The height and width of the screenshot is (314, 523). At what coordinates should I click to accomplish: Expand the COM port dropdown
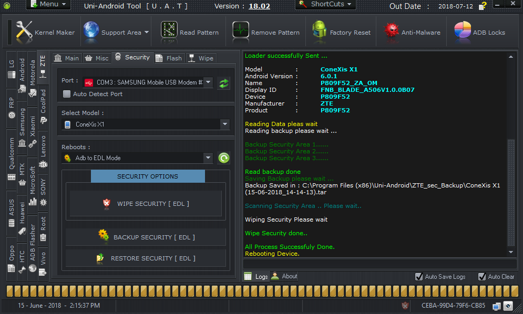pyautogui.click(x=208, y=82)
